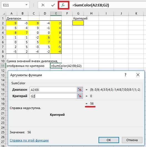Screen dimensions: 146x147
Task: Click cell A8 with value -5
Action: click(x=12, y=52)
